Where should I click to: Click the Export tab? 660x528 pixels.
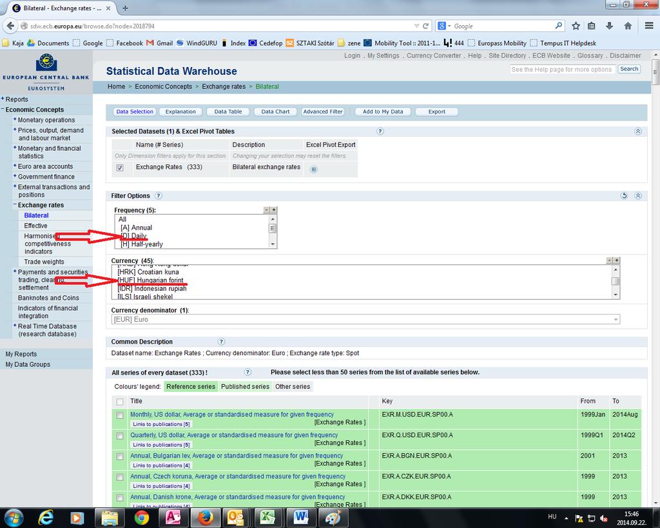[436, 112]
